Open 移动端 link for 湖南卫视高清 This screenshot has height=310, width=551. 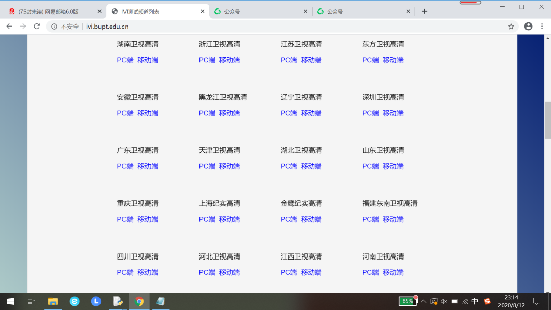tap(147, 60)
